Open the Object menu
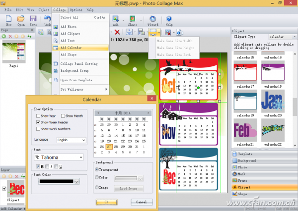 (44, 10)
